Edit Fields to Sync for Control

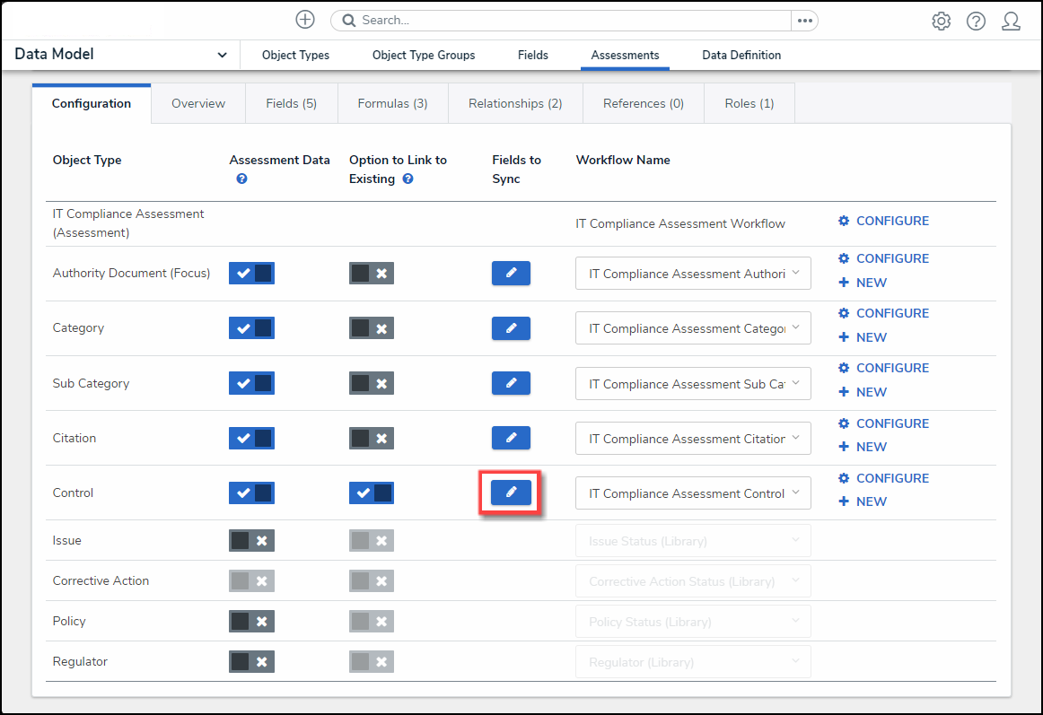pos(511,493)
